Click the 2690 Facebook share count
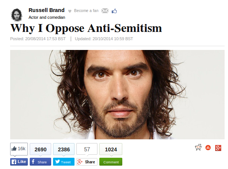 (x=40, y=149)
